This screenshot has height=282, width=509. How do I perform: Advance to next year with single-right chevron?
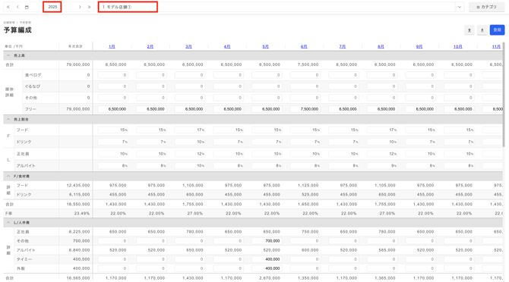[x=80, y=7]
